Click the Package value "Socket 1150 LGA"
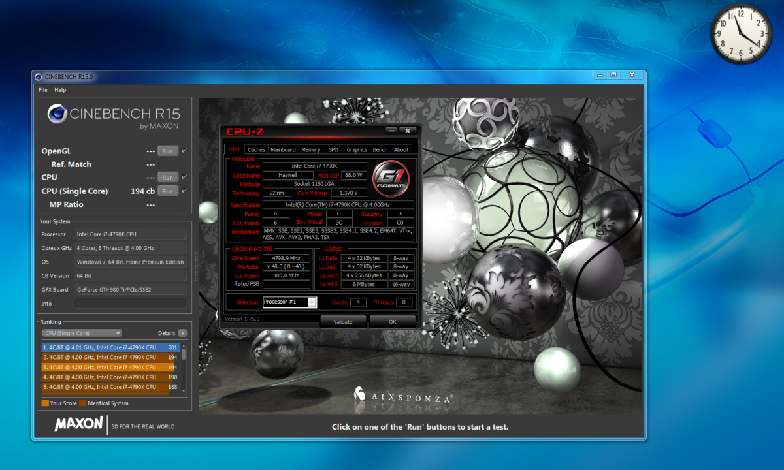Image resolution: width=784 pixels, height=470 pixels. 315,184
